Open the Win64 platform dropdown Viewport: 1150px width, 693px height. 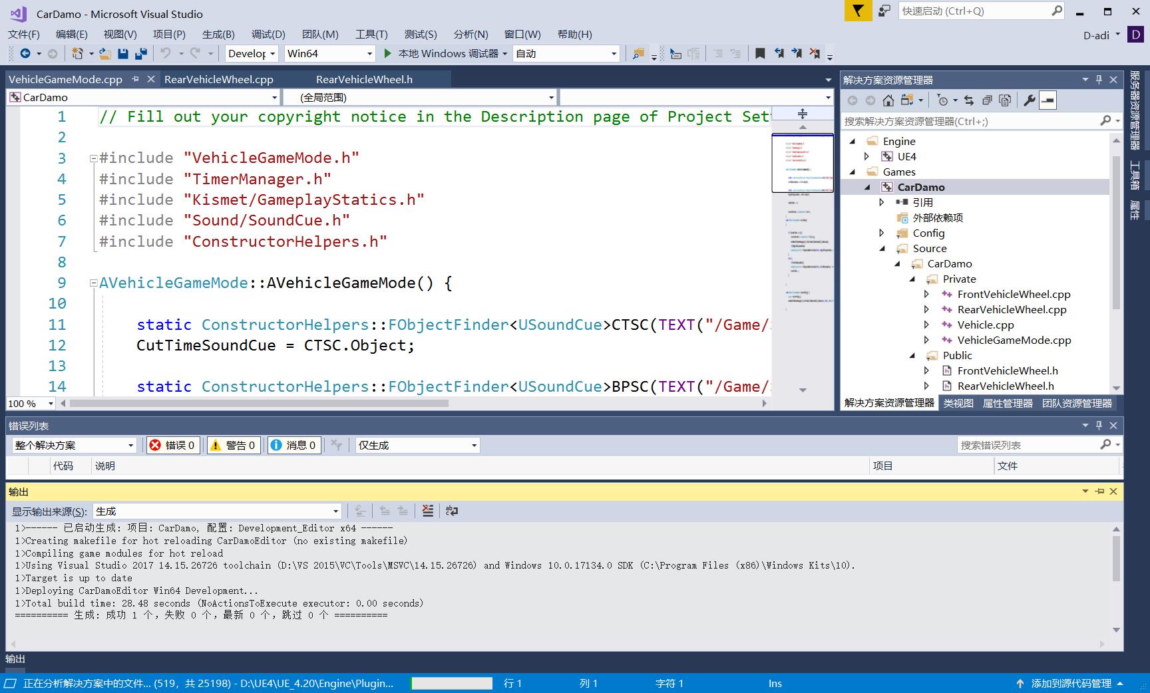click(330, 53)
